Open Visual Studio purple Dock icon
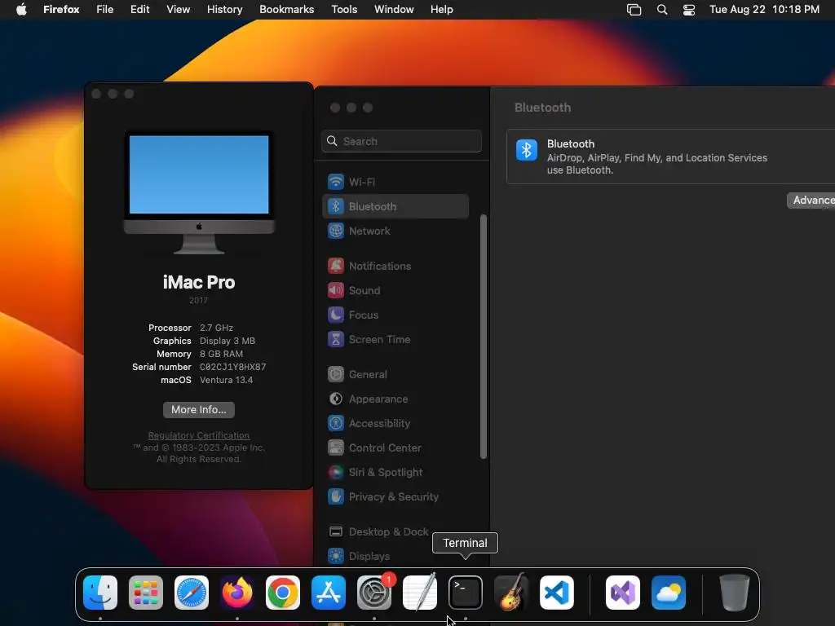Image resolution: width=835 pixels, height=626 pixels. [x=623, y=593]
